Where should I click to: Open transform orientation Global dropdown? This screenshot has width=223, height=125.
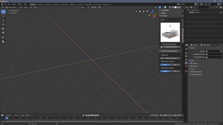point(82,7)
